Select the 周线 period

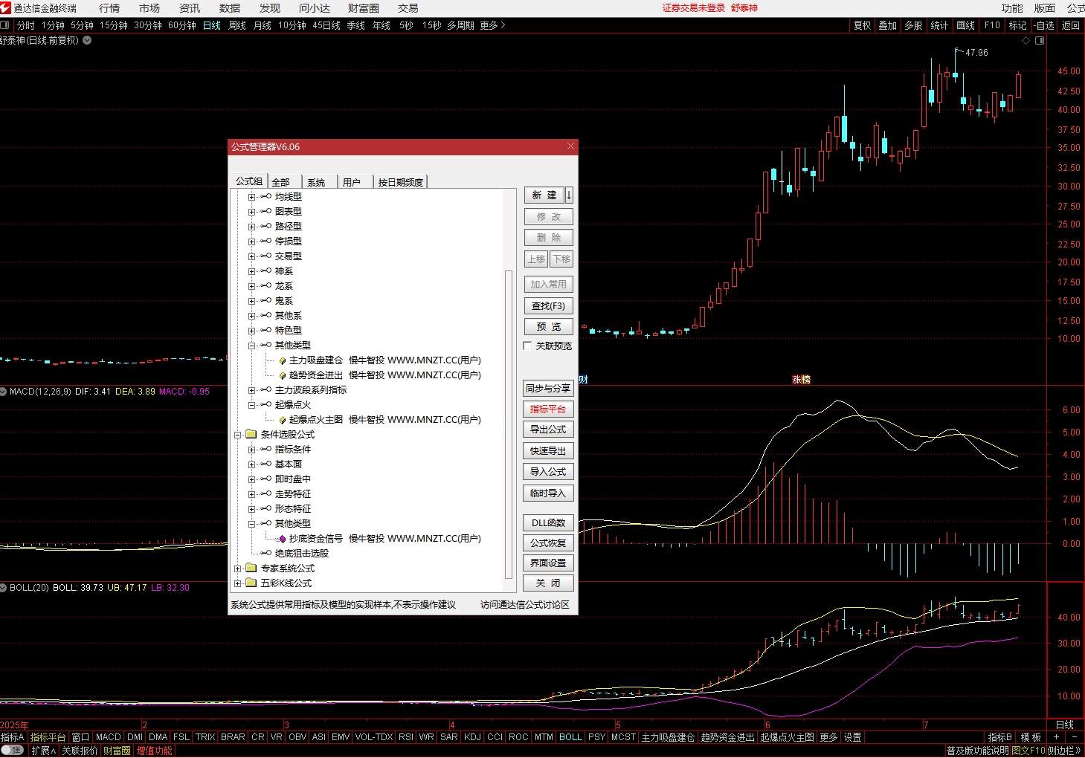point(237,25)
